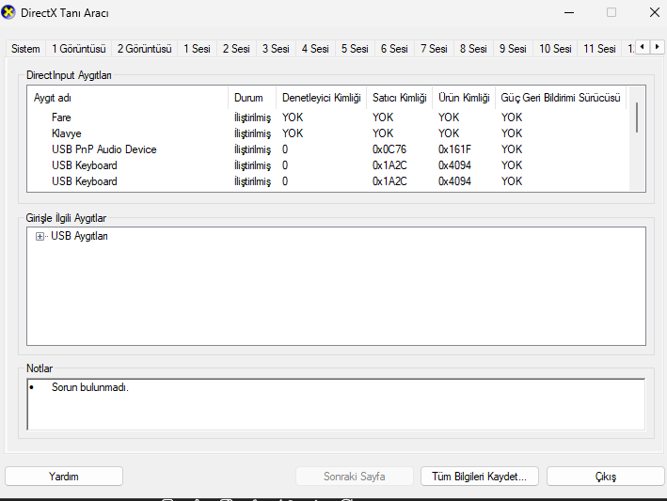Open the 2 Görüntüsü tab
Image resolution: width=667 pixels, height=501 pixels.
click(145, 49)
